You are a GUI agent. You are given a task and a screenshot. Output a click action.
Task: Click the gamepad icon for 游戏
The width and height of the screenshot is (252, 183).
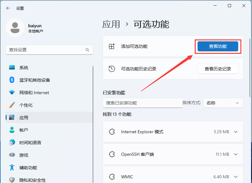12,155
